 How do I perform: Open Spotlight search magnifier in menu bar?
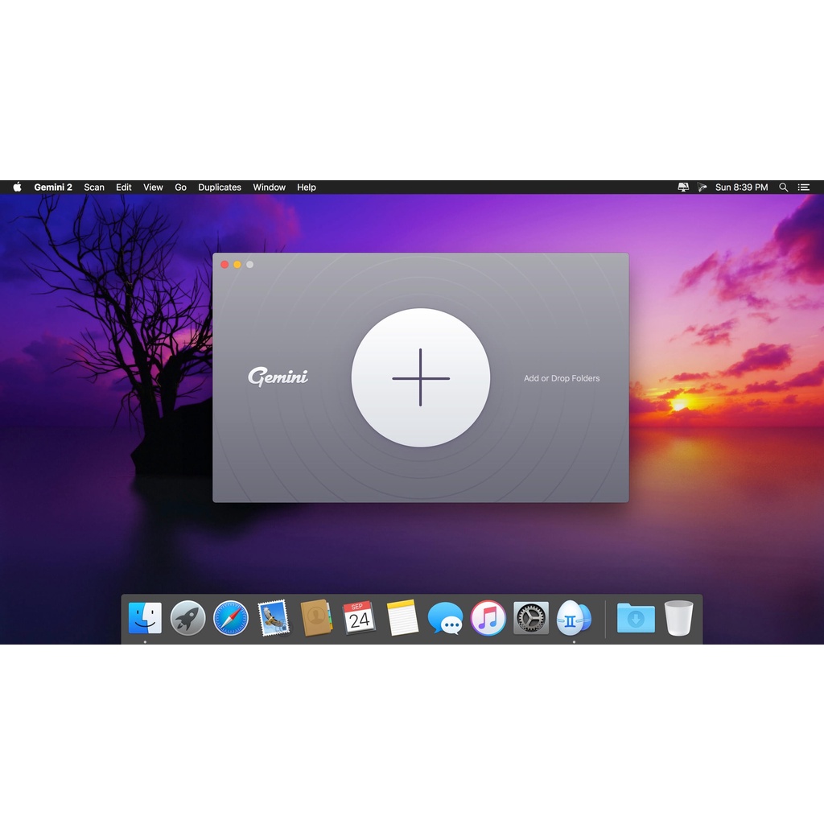point(783,187)
